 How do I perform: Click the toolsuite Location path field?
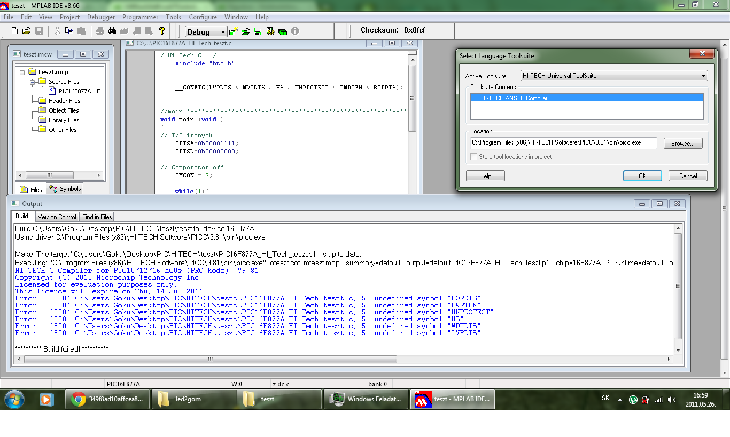[563, 143]
